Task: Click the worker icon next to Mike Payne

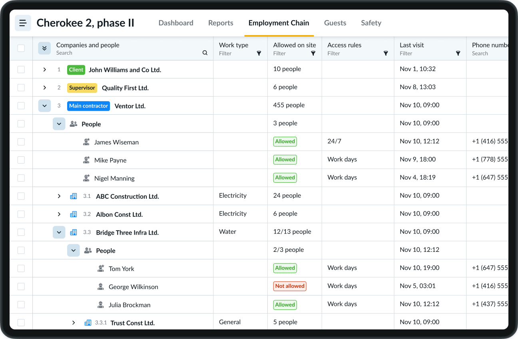Action: [x=86, y=160]
